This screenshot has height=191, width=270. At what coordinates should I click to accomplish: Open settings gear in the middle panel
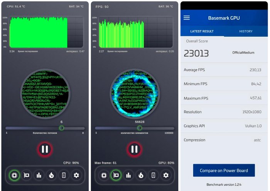(166, 175)
